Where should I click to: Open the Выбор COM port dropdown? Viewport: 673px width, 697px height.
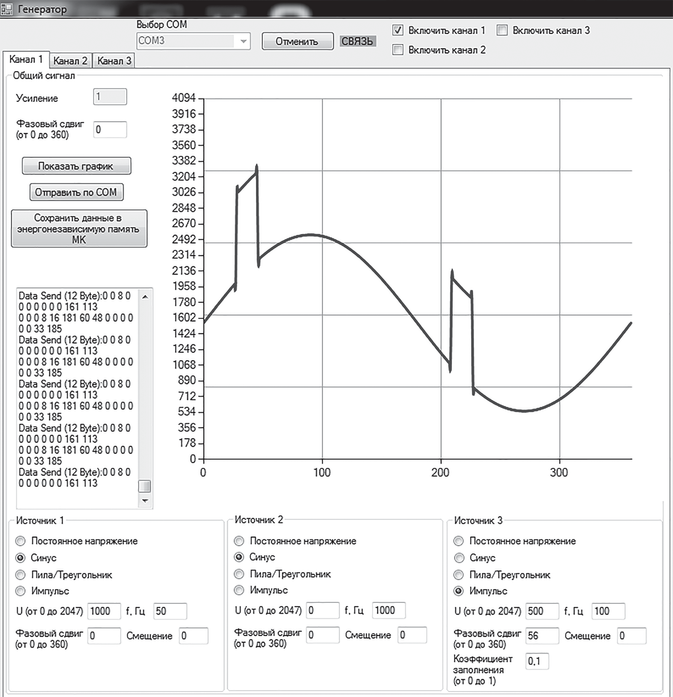243,41
